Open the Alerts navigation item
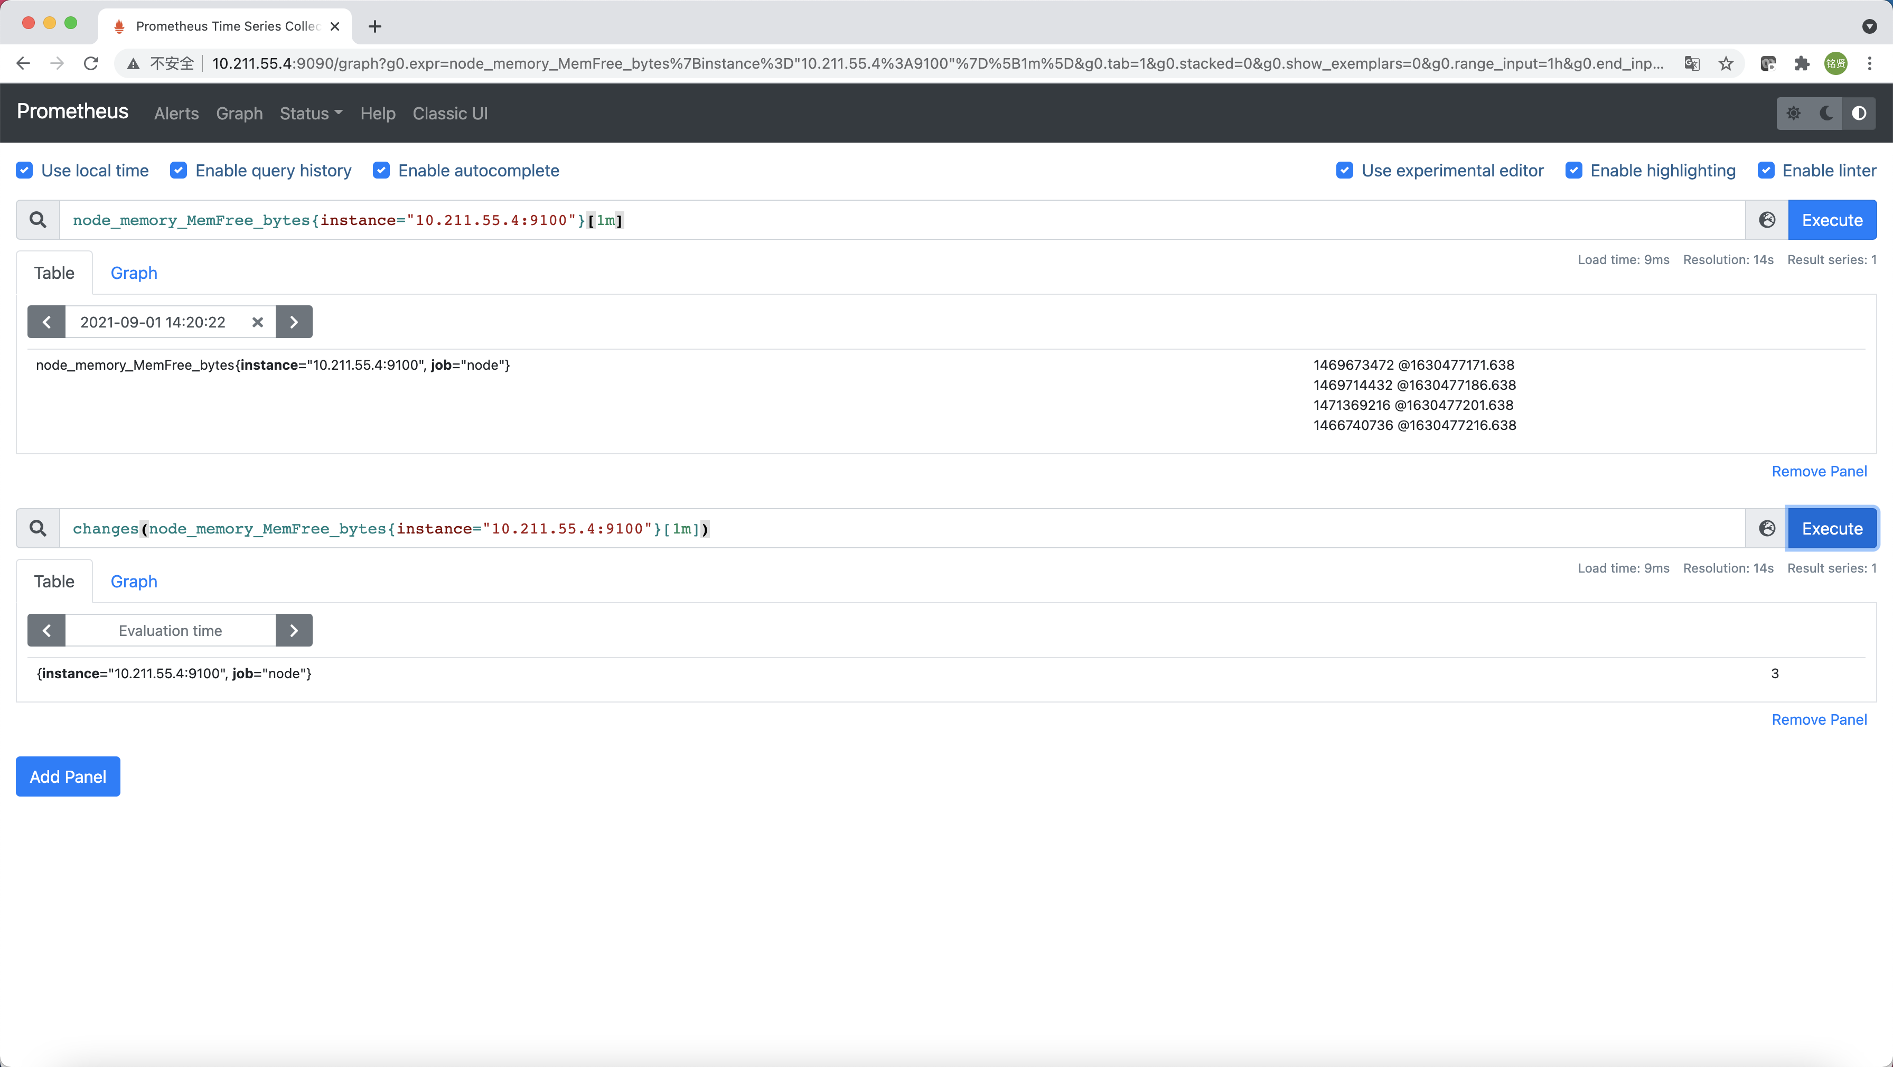This screenshot has width=1893, height=1067. 176,113
